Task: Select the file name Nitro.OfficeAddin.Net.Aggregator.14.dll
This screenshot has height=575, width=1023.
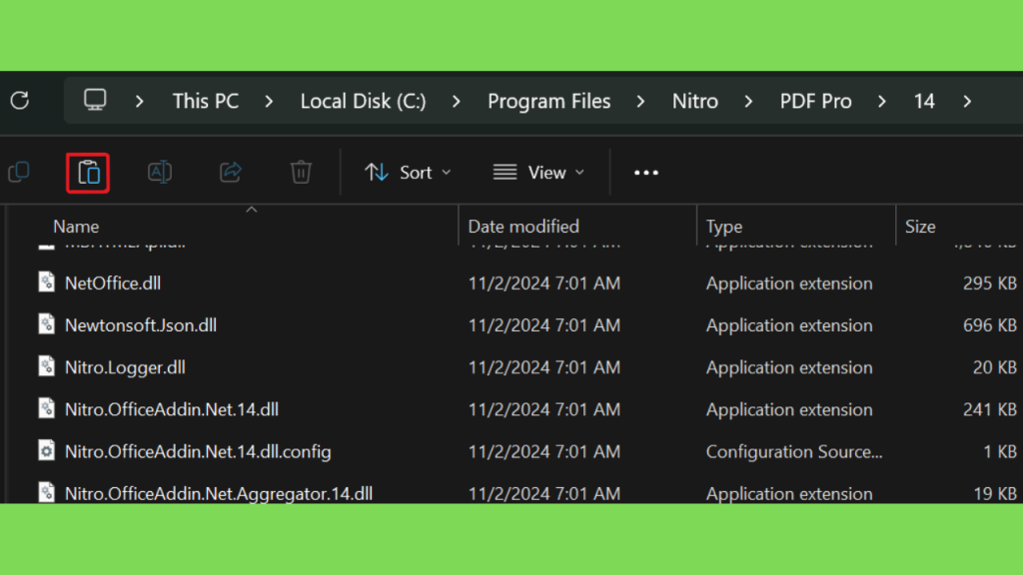Action: (219, 493)
